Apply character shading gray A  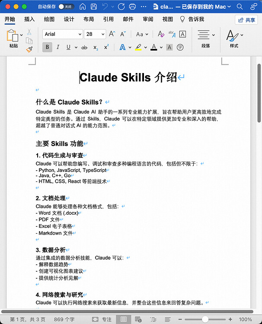tap(169, 48)
